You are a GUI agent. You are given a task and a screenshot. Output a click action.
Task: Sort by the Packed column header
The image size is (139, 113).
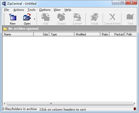tap(117, 34)
